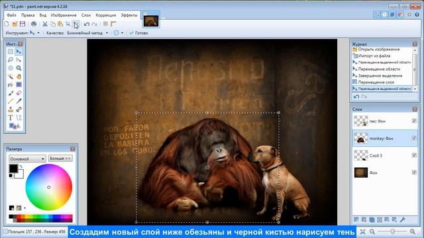The height and width of the screenshot is (238, 424).
Task: Toggle the rulers icon
Action: click(x=113, y=24)
